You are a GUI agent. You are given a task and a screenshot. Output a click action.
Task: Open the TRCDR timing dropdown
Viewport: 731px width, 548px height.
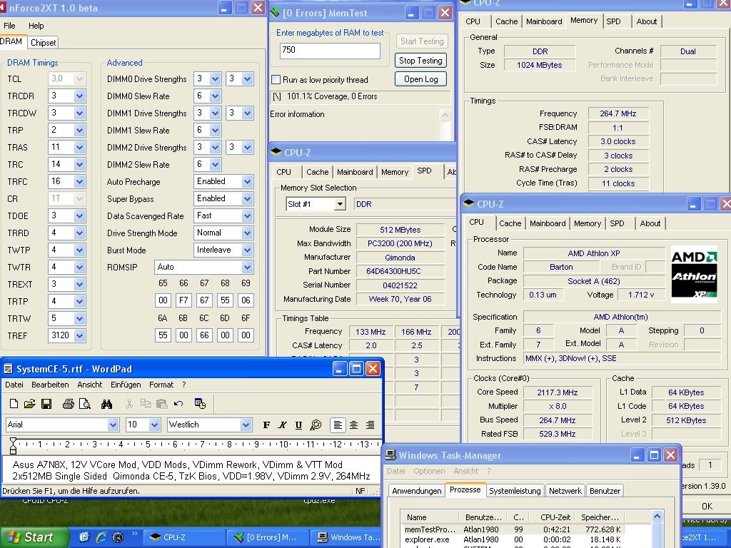(x=80, y=96)
